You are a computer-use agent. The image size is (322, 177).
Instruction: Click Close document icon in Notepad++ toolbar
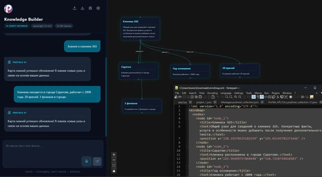click(x=192, y=97)
